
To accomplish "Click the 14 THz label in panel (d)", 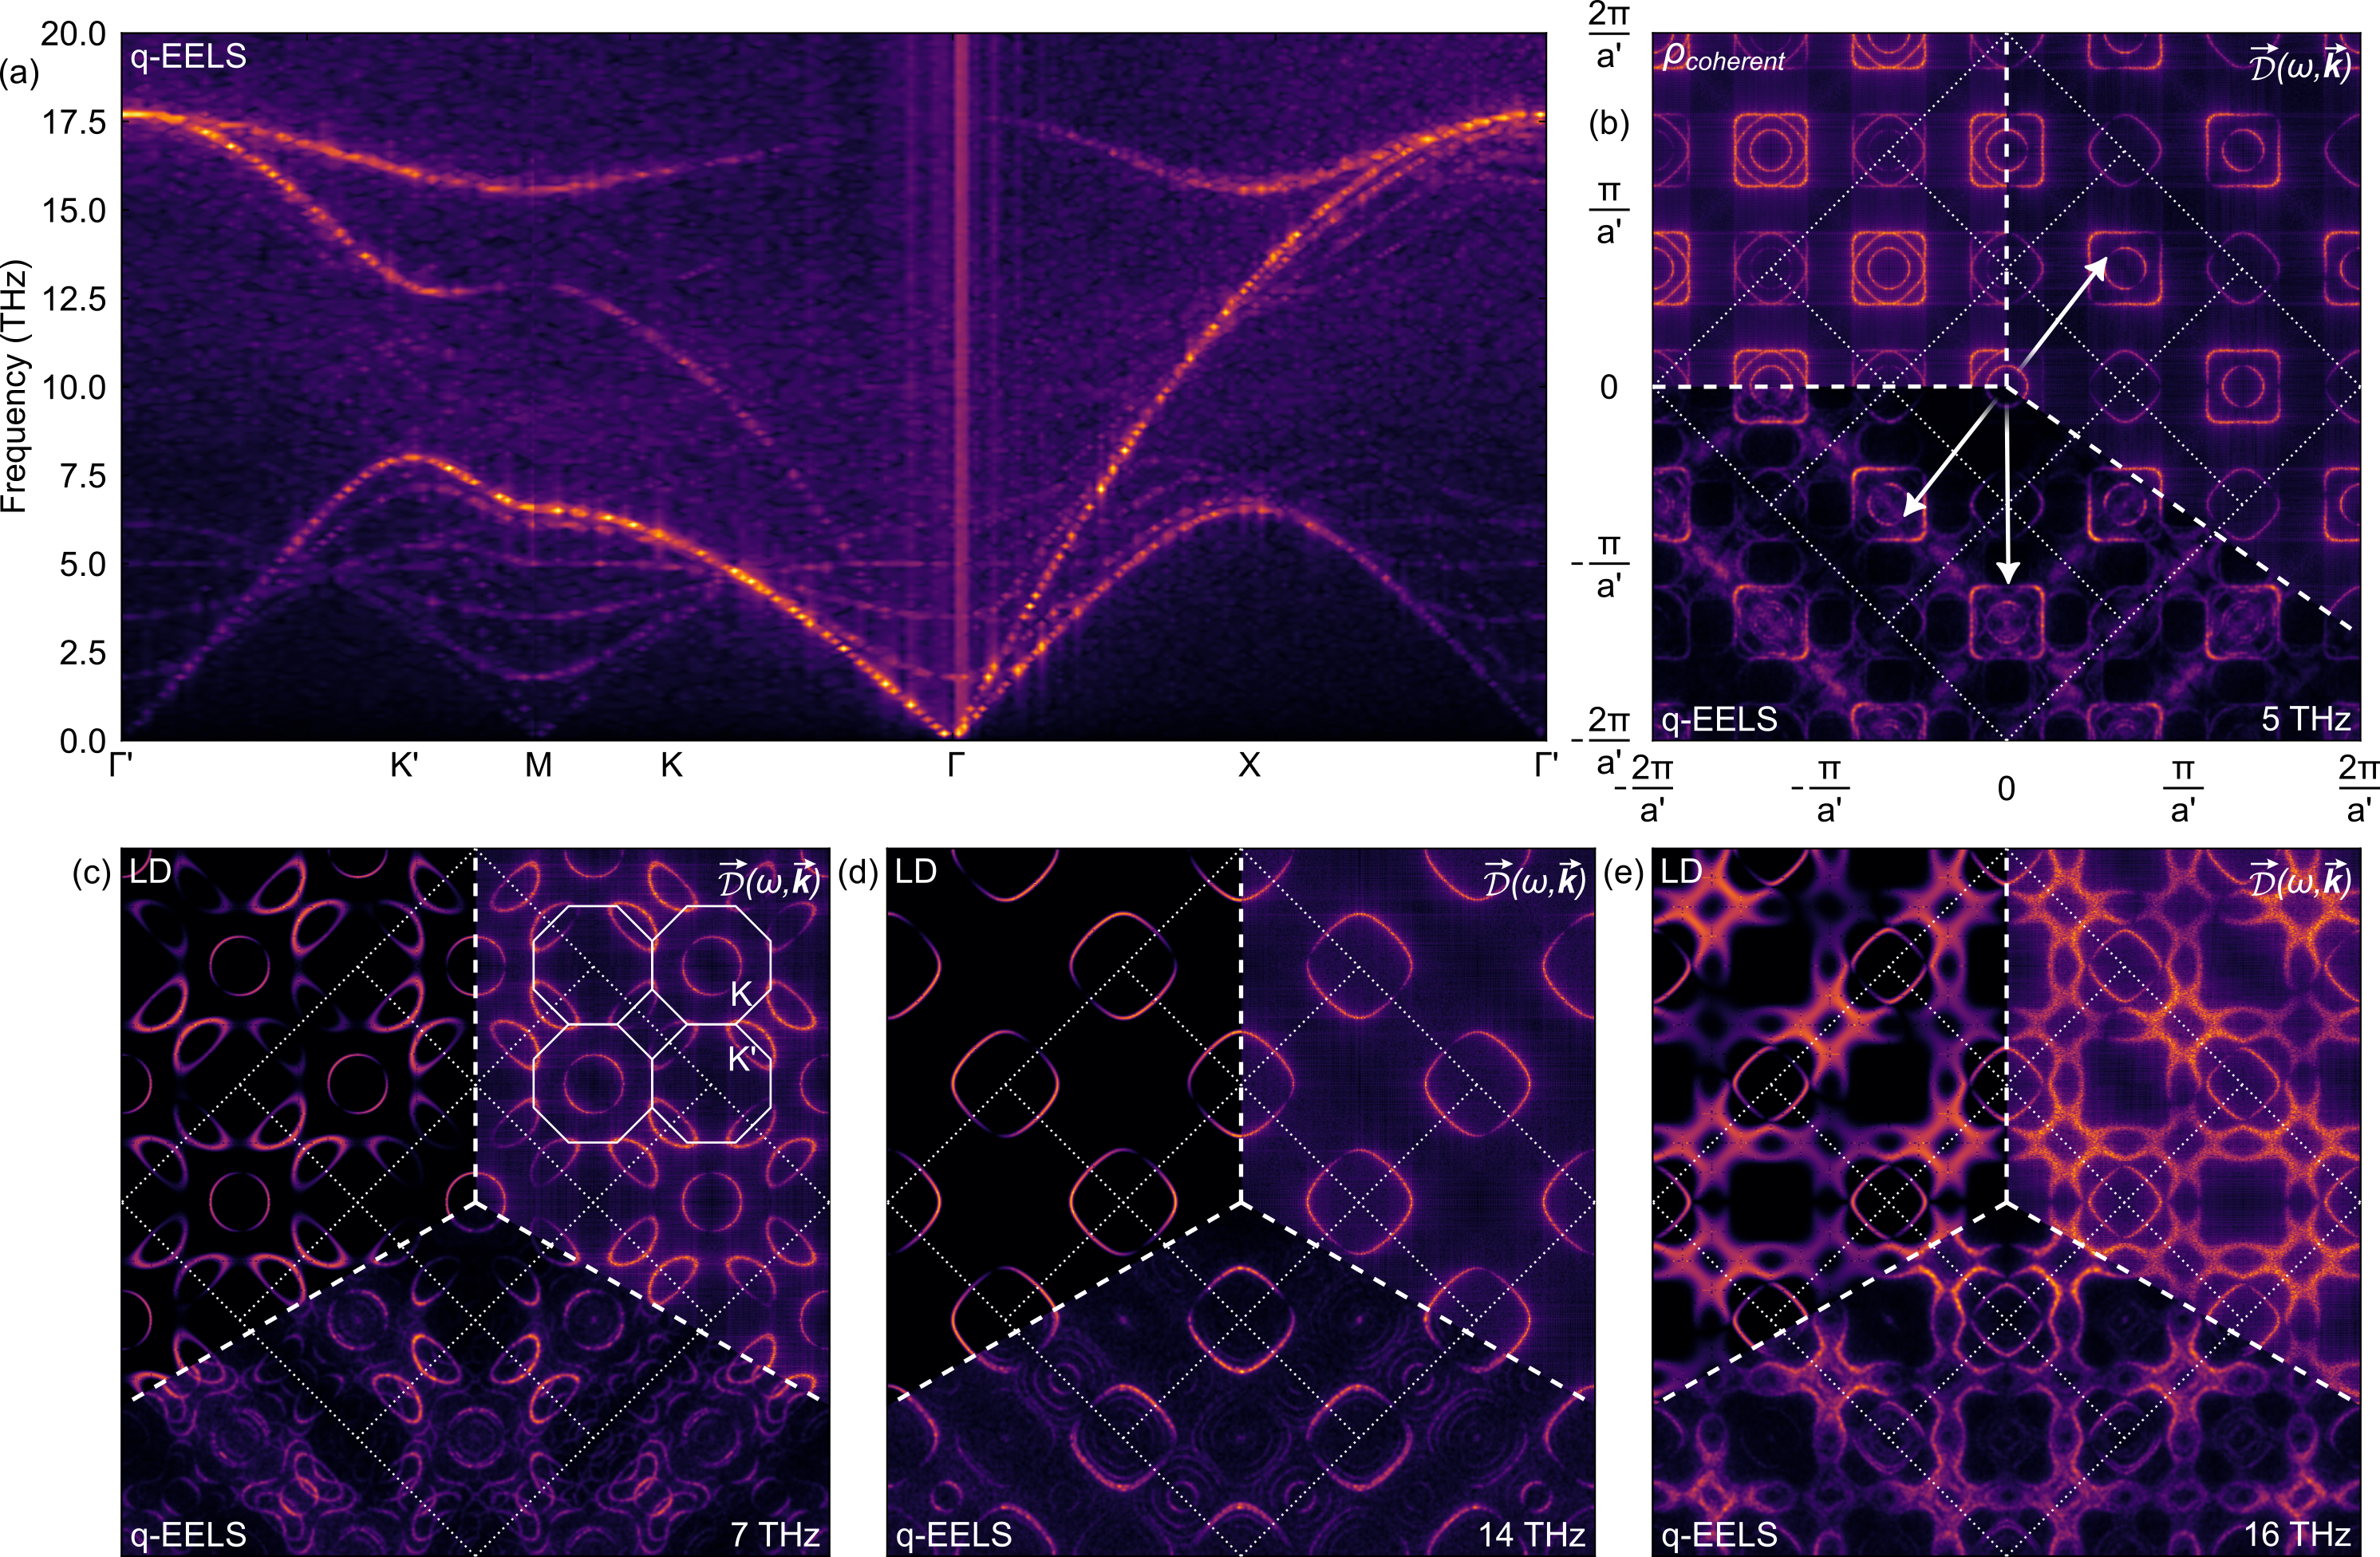I will (x=1531, y=1534).
